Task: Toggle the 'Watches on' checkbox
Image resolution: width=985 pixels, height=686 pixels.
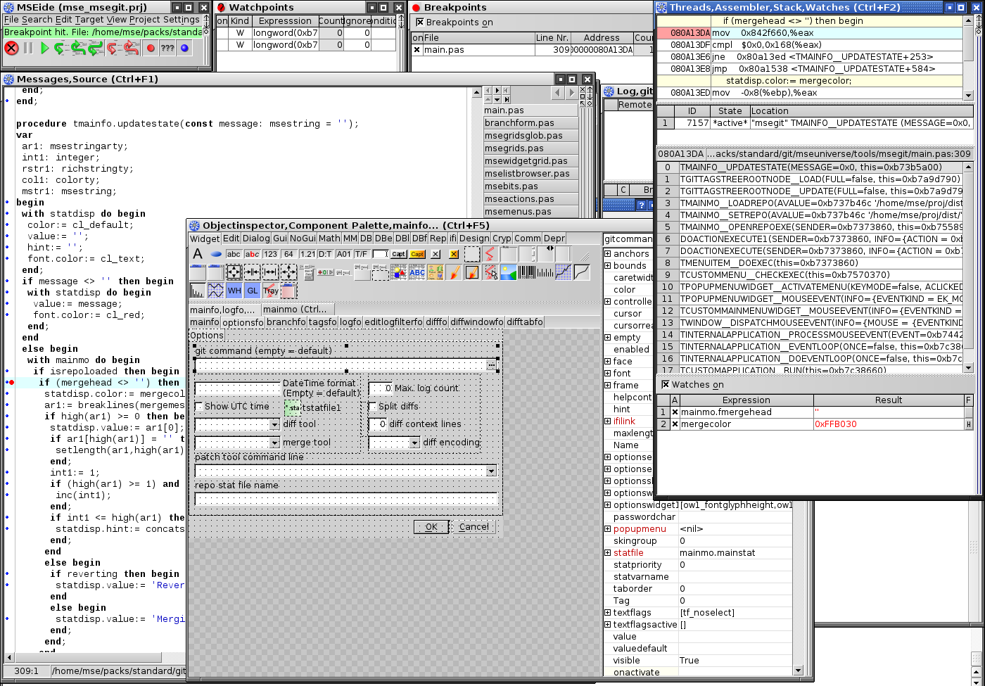Action: click(x=666, y=385)
